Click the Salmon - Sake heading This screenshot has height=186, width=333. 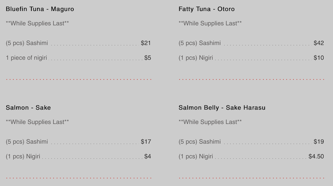[28, 108]
